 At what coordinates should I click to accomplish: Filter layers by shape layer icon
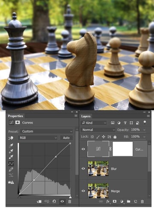tap(131, 123)
